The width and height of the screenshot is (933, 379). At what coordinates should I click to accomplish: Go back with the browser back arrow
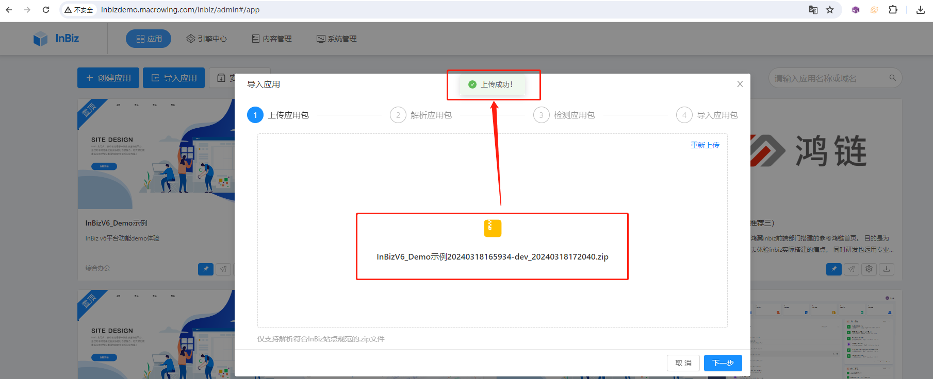click(x=9, y=10)
